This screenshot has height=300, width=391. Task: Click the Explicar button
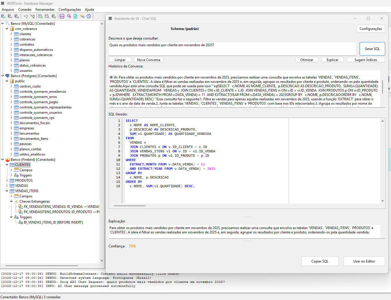coord(333,60)
